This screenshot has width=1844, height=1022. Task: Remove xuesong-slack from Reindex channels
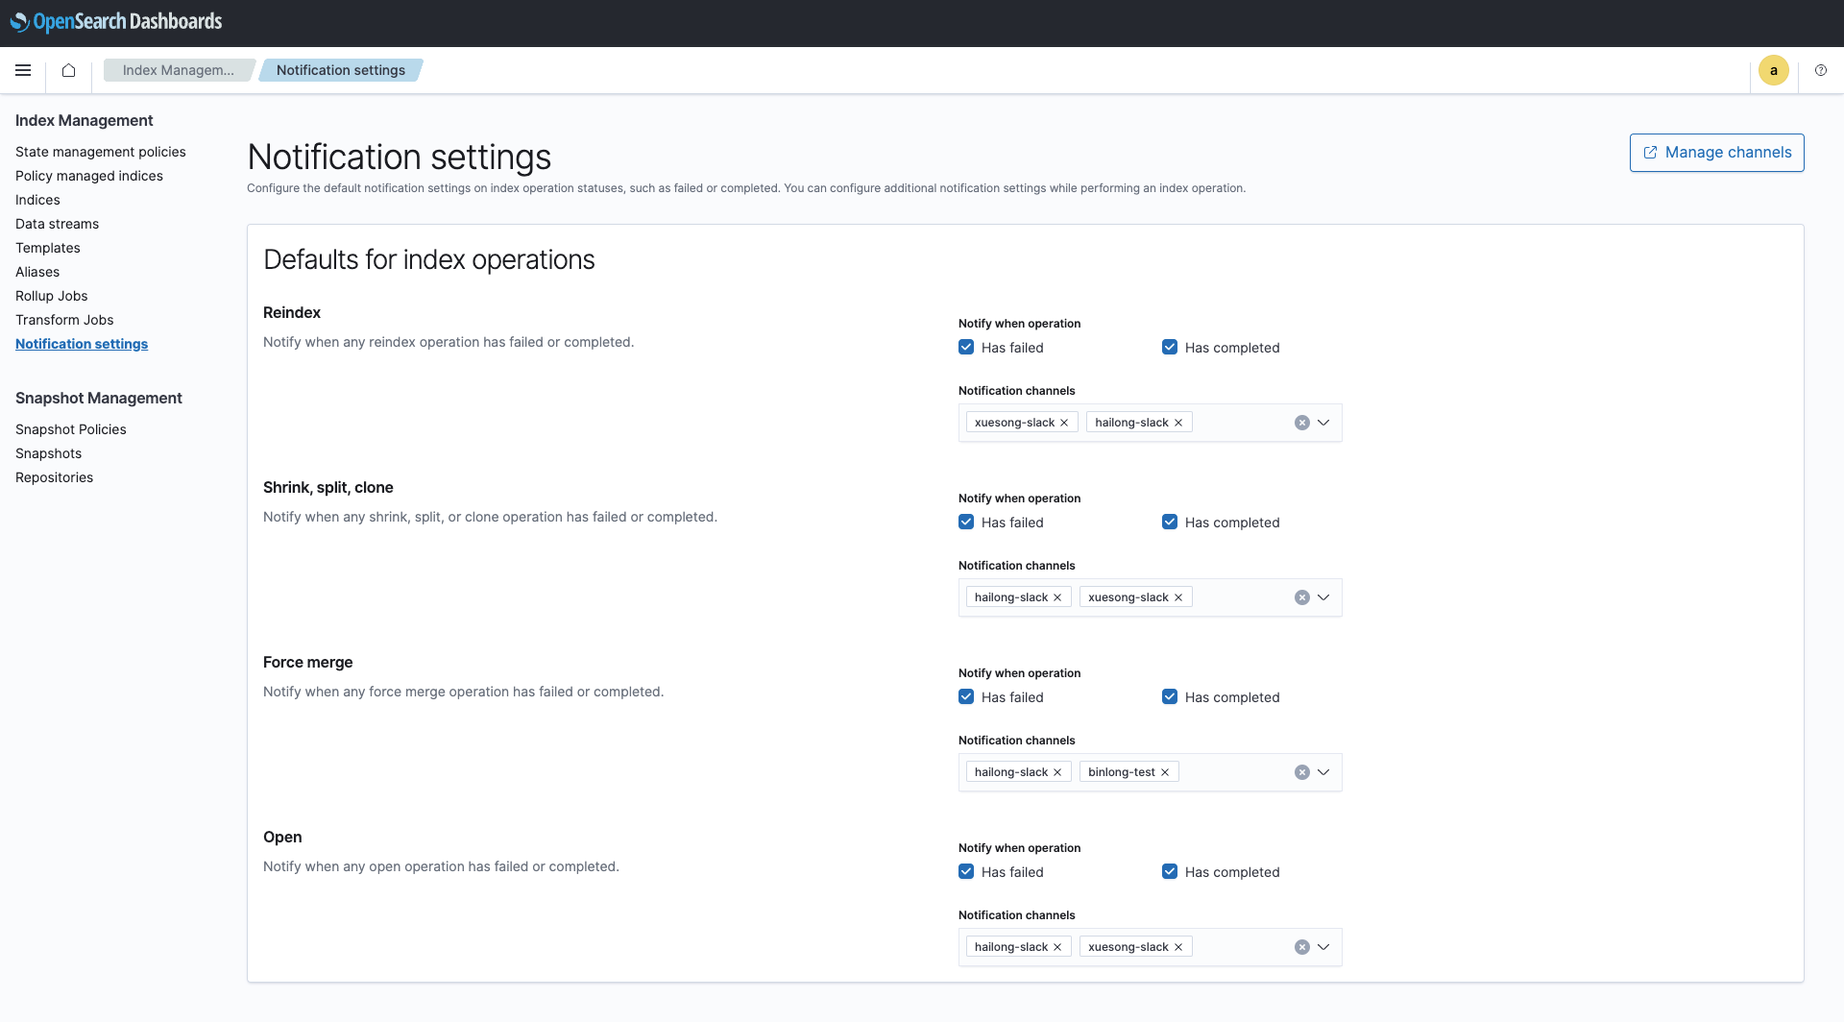(1064, 423)
